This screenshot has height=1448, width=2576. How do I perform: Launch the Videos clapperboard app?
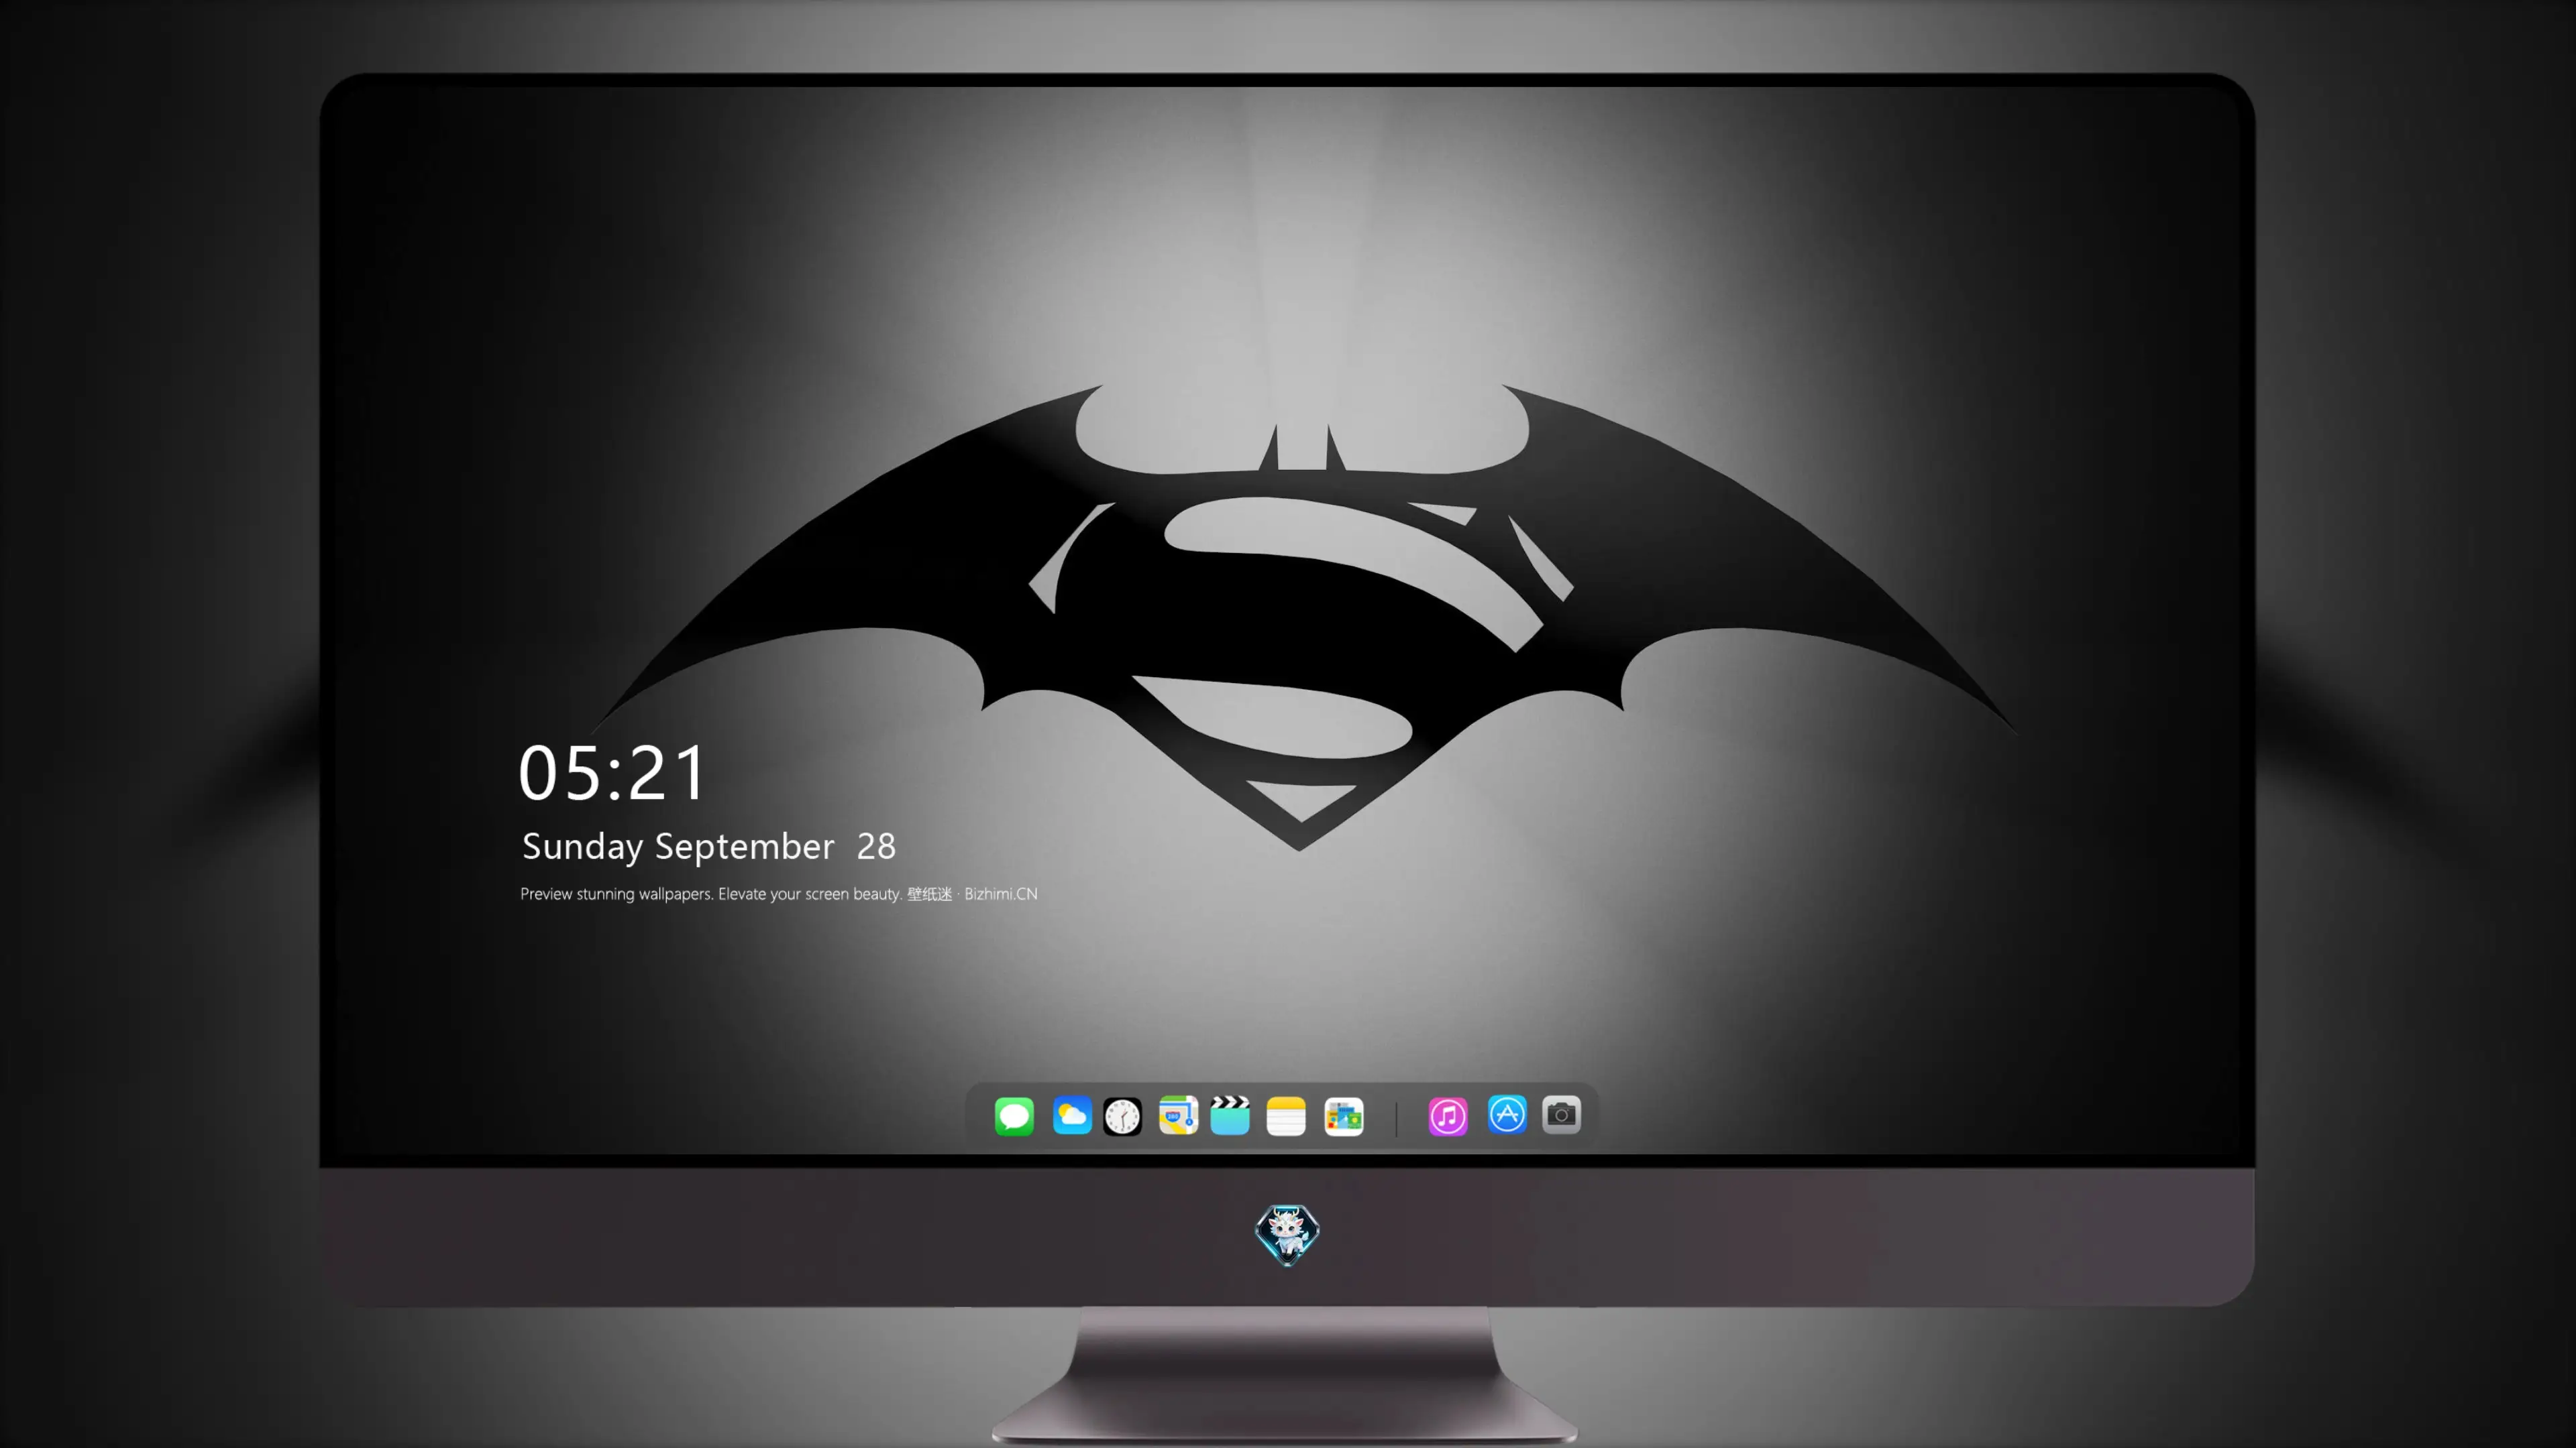point(1230,1115)
